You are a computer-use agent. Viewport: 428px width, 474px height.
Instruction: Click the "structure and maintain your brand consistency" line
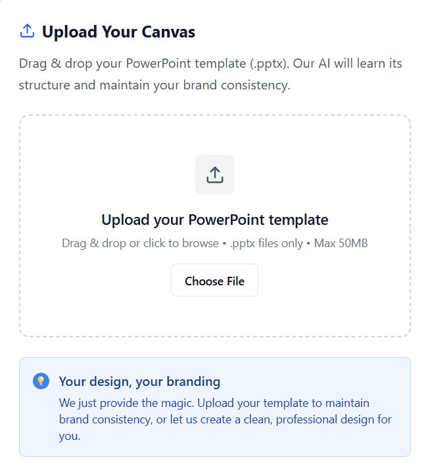click(155, 85)
